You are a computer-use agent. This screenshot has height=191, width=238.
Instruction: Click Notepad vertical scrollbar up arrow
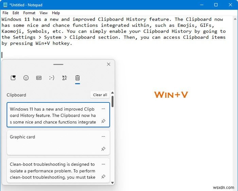click(235, 19)
